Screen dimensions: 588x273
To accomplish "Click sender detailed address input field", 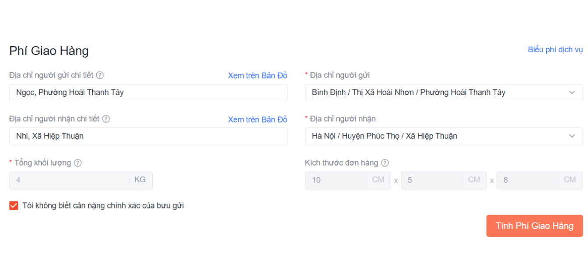I will tap(148, 92).
